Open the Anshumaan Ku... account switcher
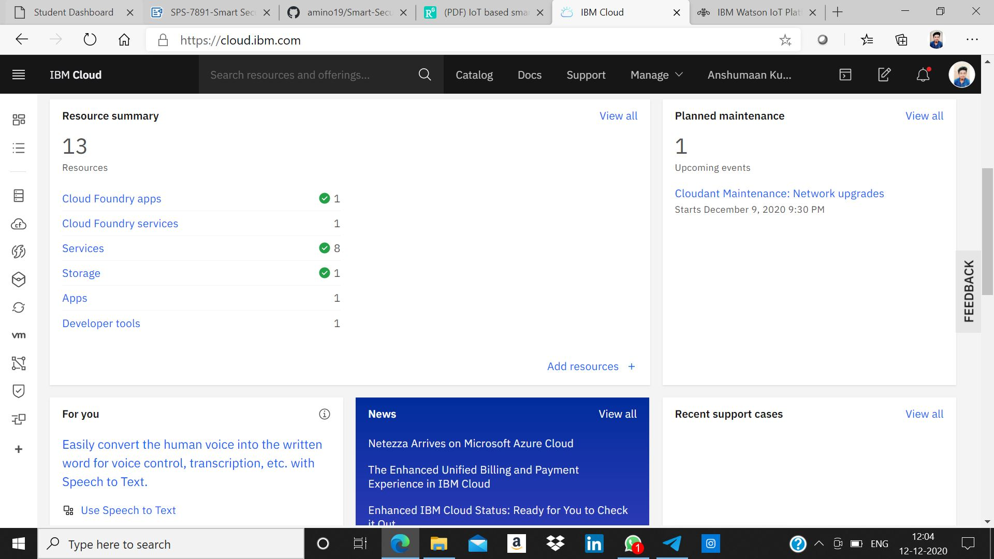Screen dimensions: 994x559 pyautogui.click(x=749, y=75)
